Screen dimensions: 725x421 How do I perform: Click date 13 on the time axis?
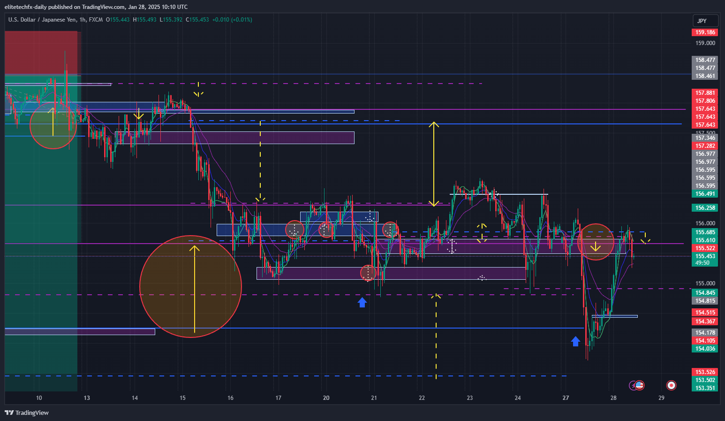point(87,398)
